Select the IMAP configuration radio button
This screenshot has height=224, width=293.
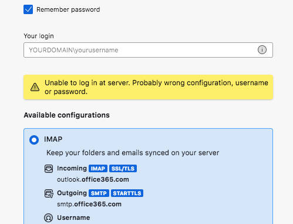click(34, 140)
